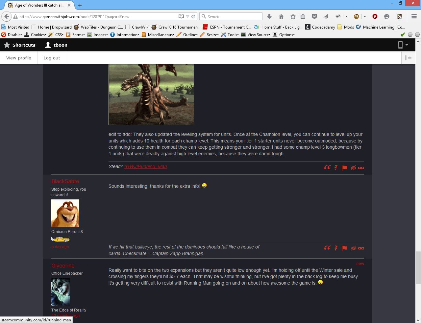Open the Tools developer menu
Viewport: 421px width, 323px height.
pyautogui.click(x=230, y=34)
